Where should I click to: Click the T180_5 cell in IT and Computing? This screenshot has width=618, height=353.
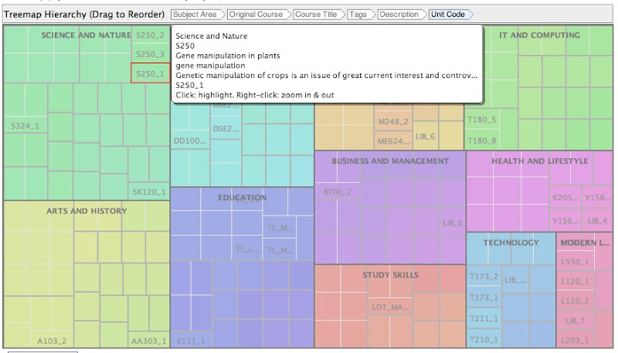[x=482, y=120]
